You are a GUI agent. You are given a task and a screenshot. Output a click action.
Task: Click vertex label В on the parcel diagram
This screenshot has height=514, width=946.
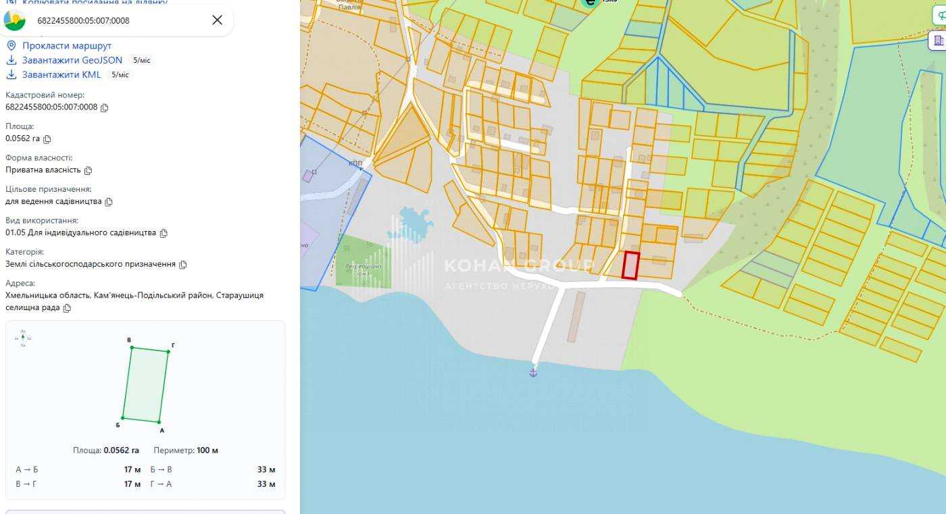coord(129,340)
